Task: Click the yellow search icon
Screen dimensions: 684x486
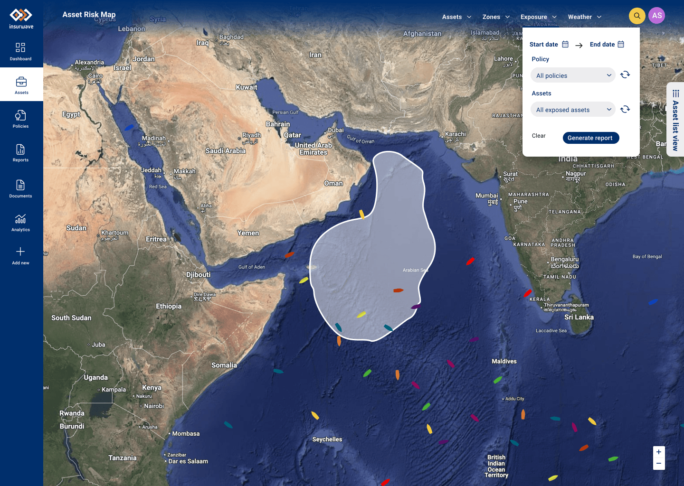Action: (x=637, y=16)
